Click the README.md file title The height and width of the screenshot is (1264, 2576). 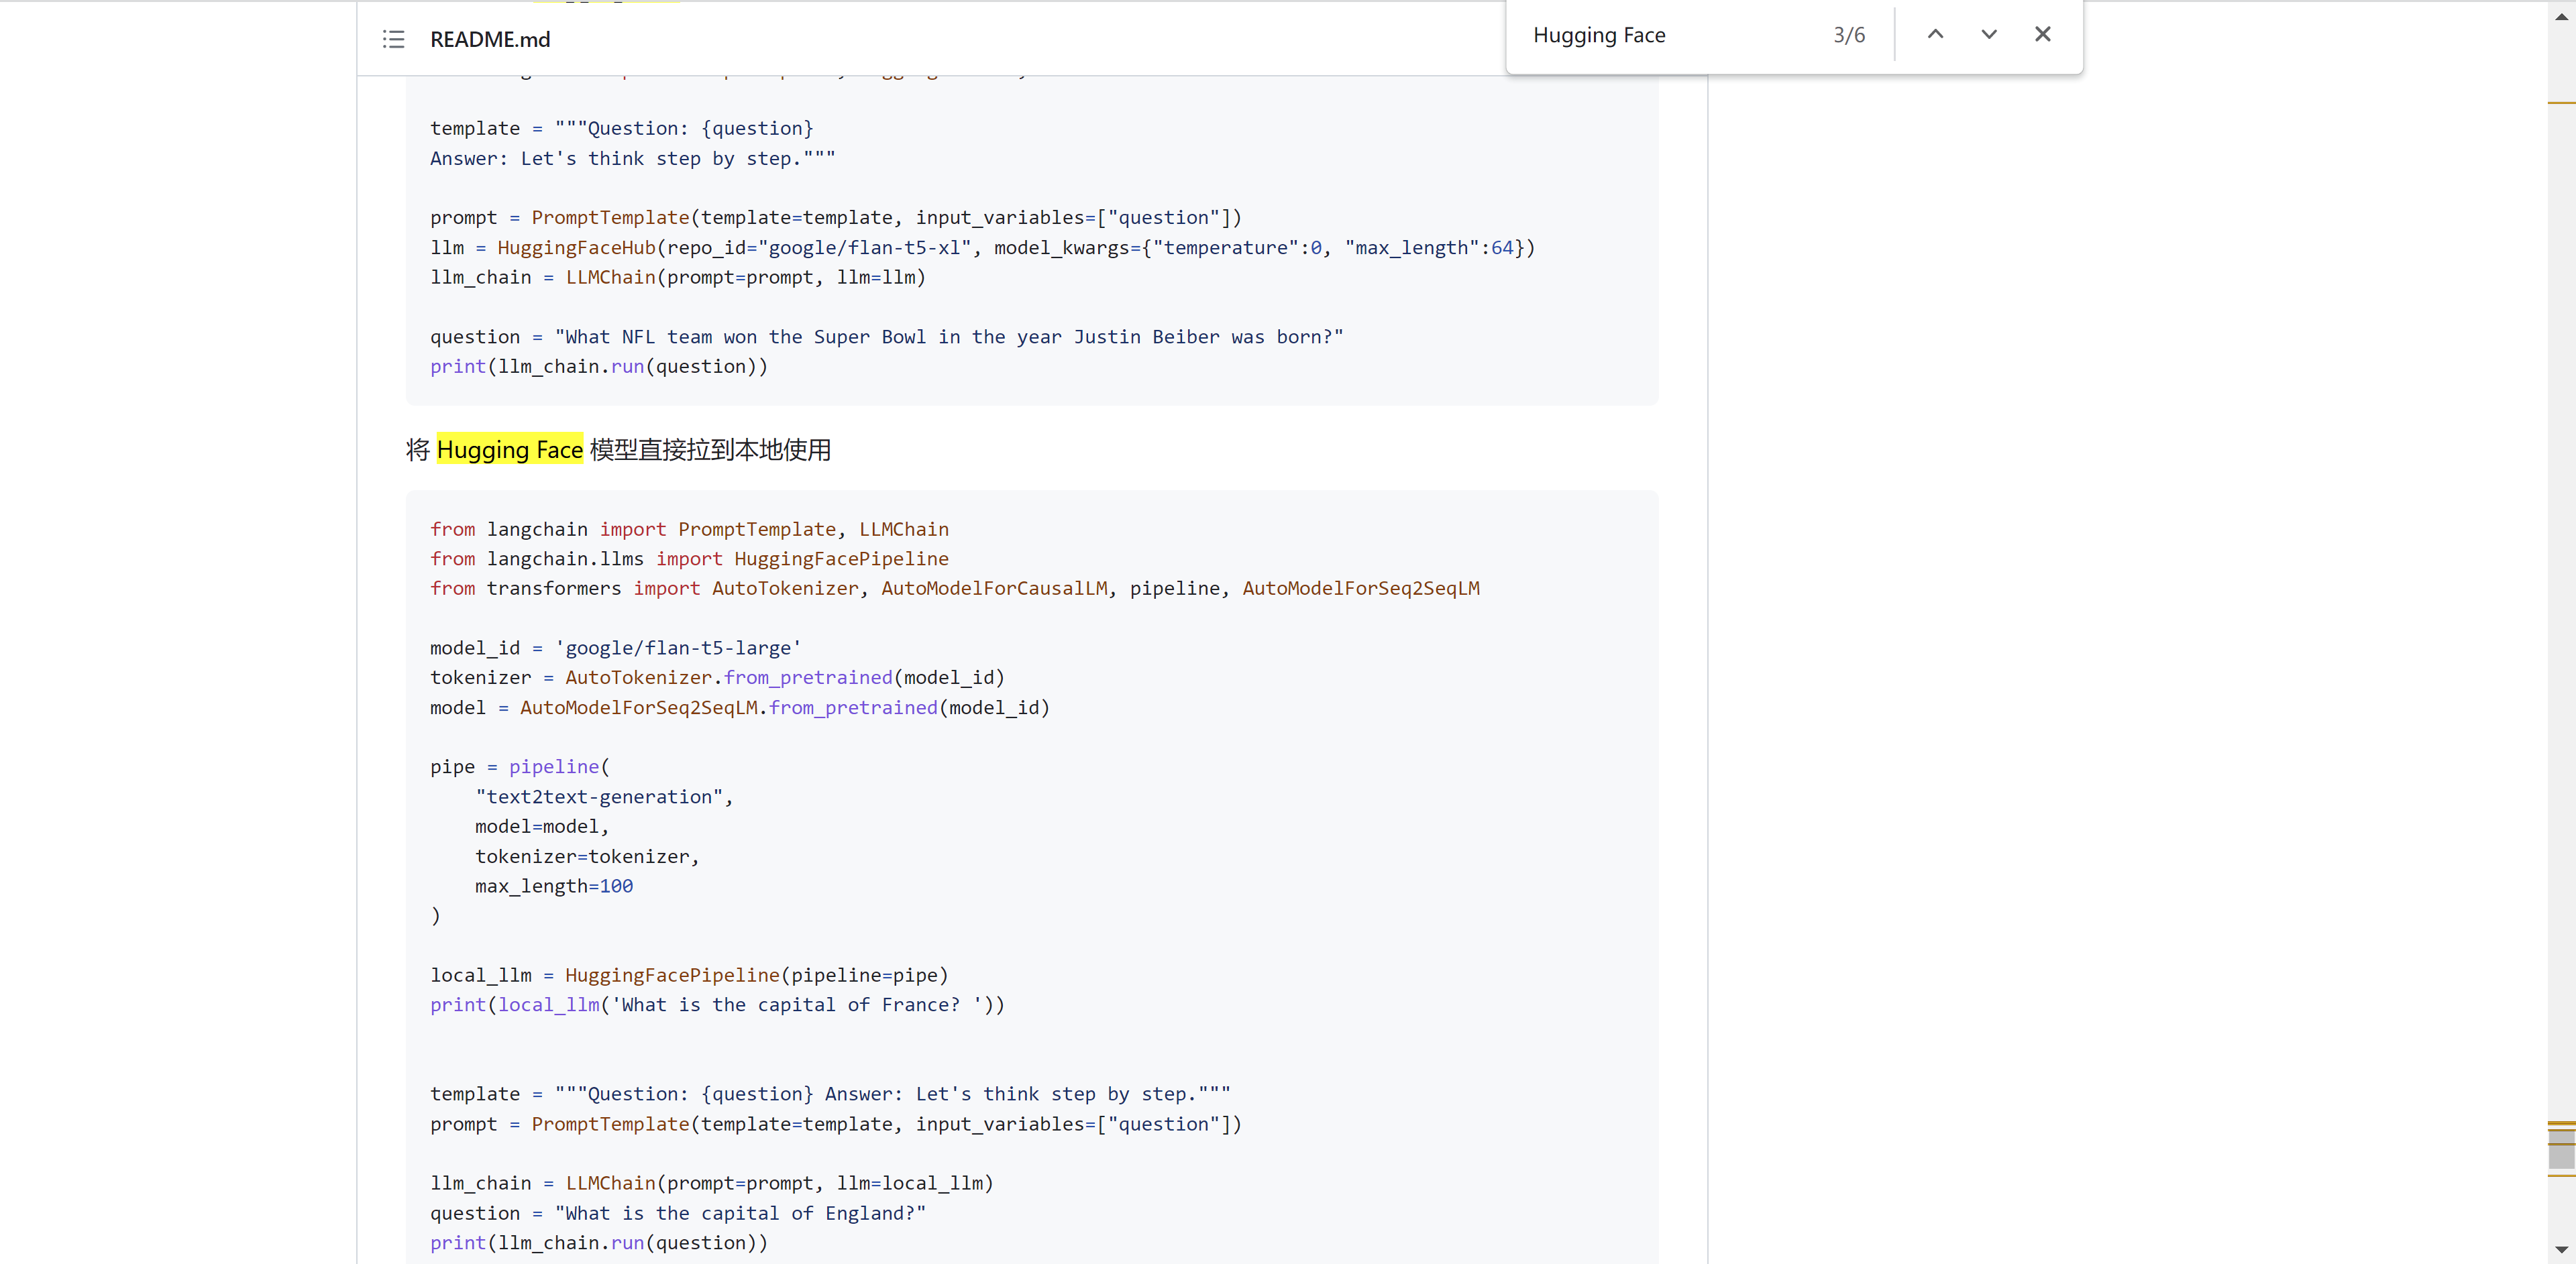point(490,39)
